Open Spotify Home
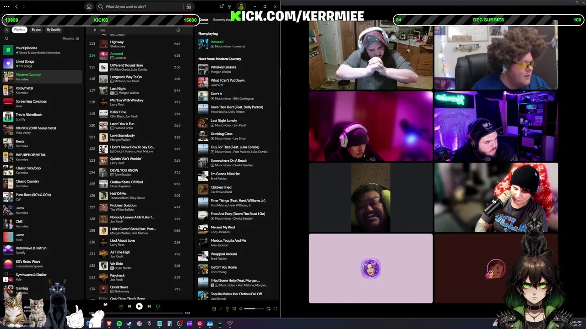The image size is (586, 329). tap(89, 6)
